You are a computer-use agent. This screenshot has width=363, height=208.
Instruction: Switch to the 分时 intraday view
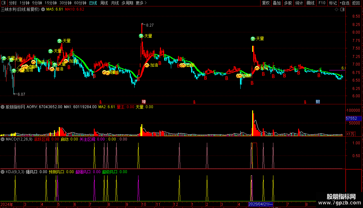13,3
